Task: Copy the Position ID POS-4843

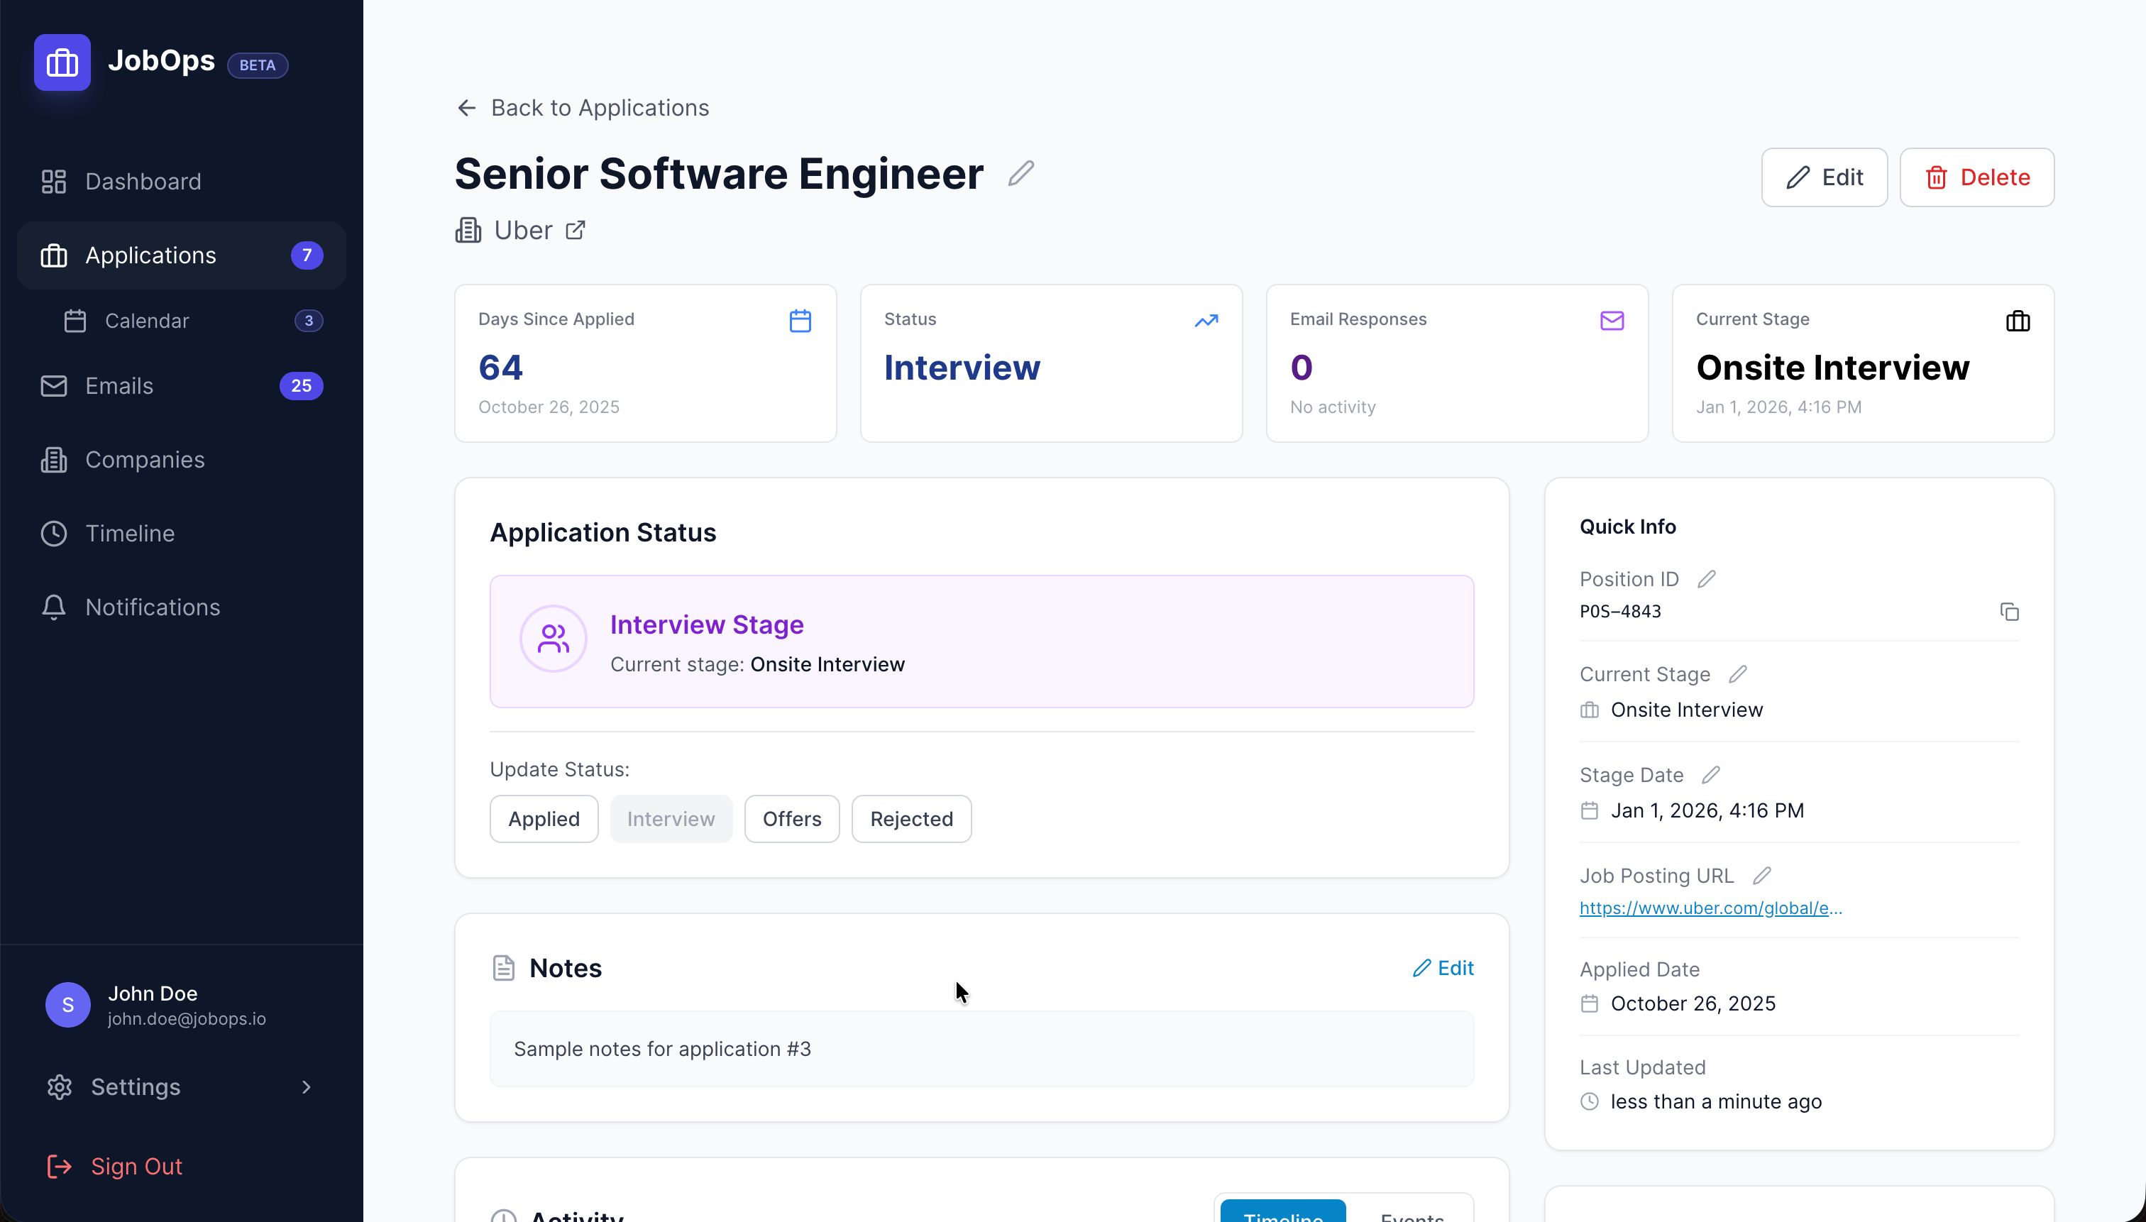Action: pos(2009,612)
